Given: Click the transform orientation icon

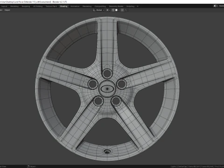Looking at the screenshot, I should (x=94, y=10).
